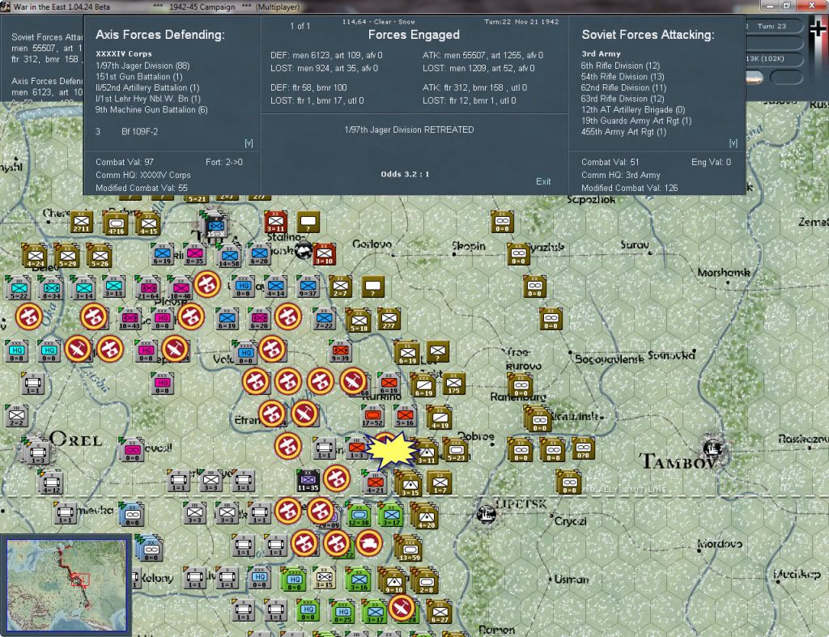
Task: Click '63rd Rifle Division (12)' in attackers
Action: (x=623, y=99)
